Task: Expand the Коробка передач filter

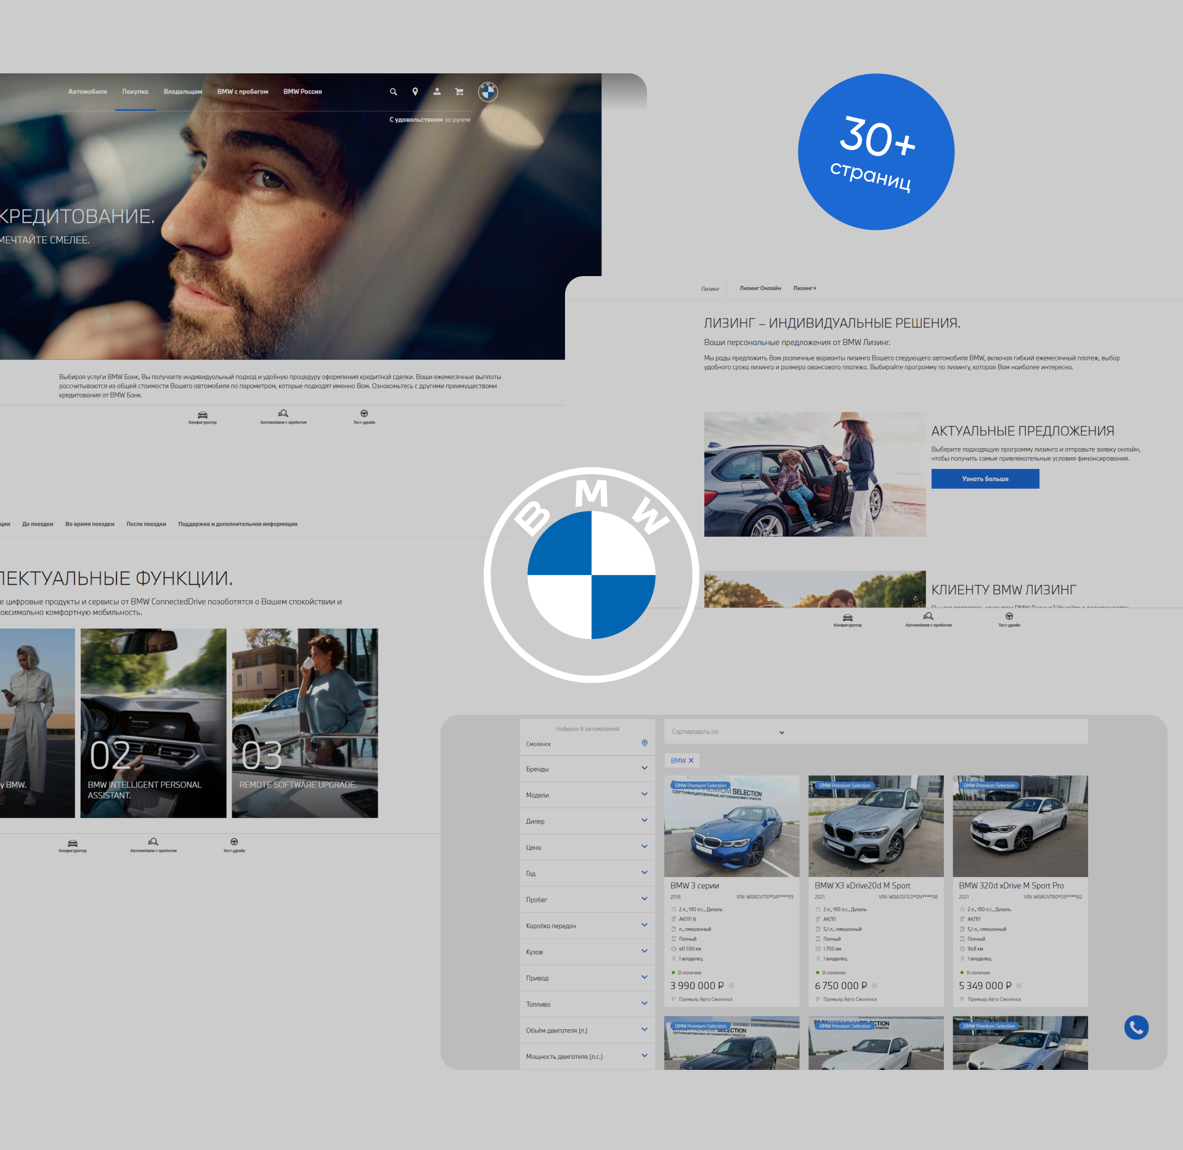Action: click(x=587, y=925)
